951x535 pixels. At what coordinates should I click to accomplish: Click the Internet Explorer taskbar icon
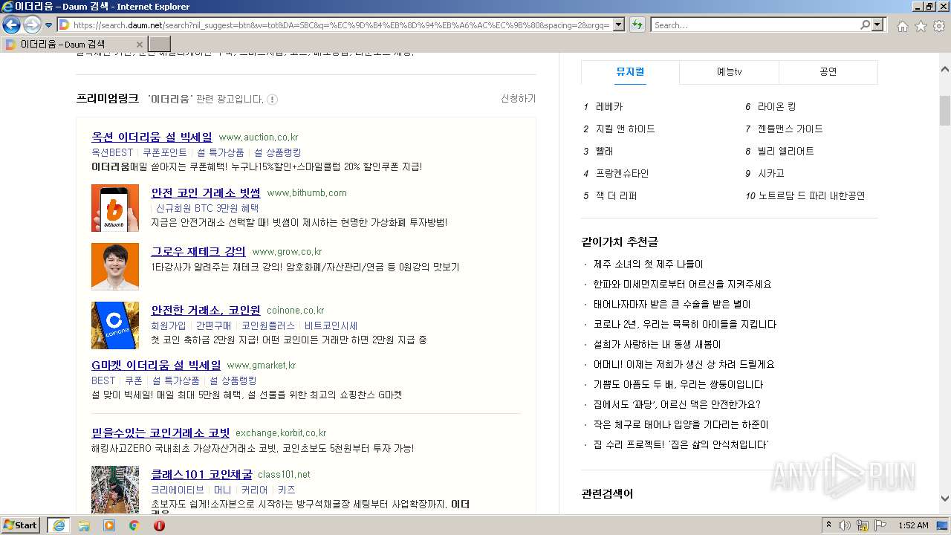[59, 525]
